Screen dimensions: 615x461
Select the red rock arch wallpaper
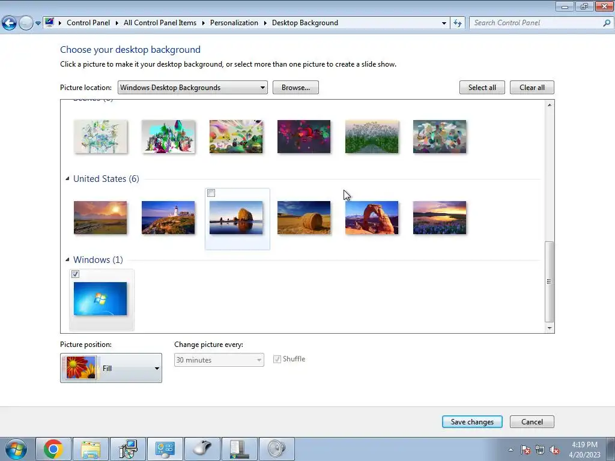click(372, 217)
